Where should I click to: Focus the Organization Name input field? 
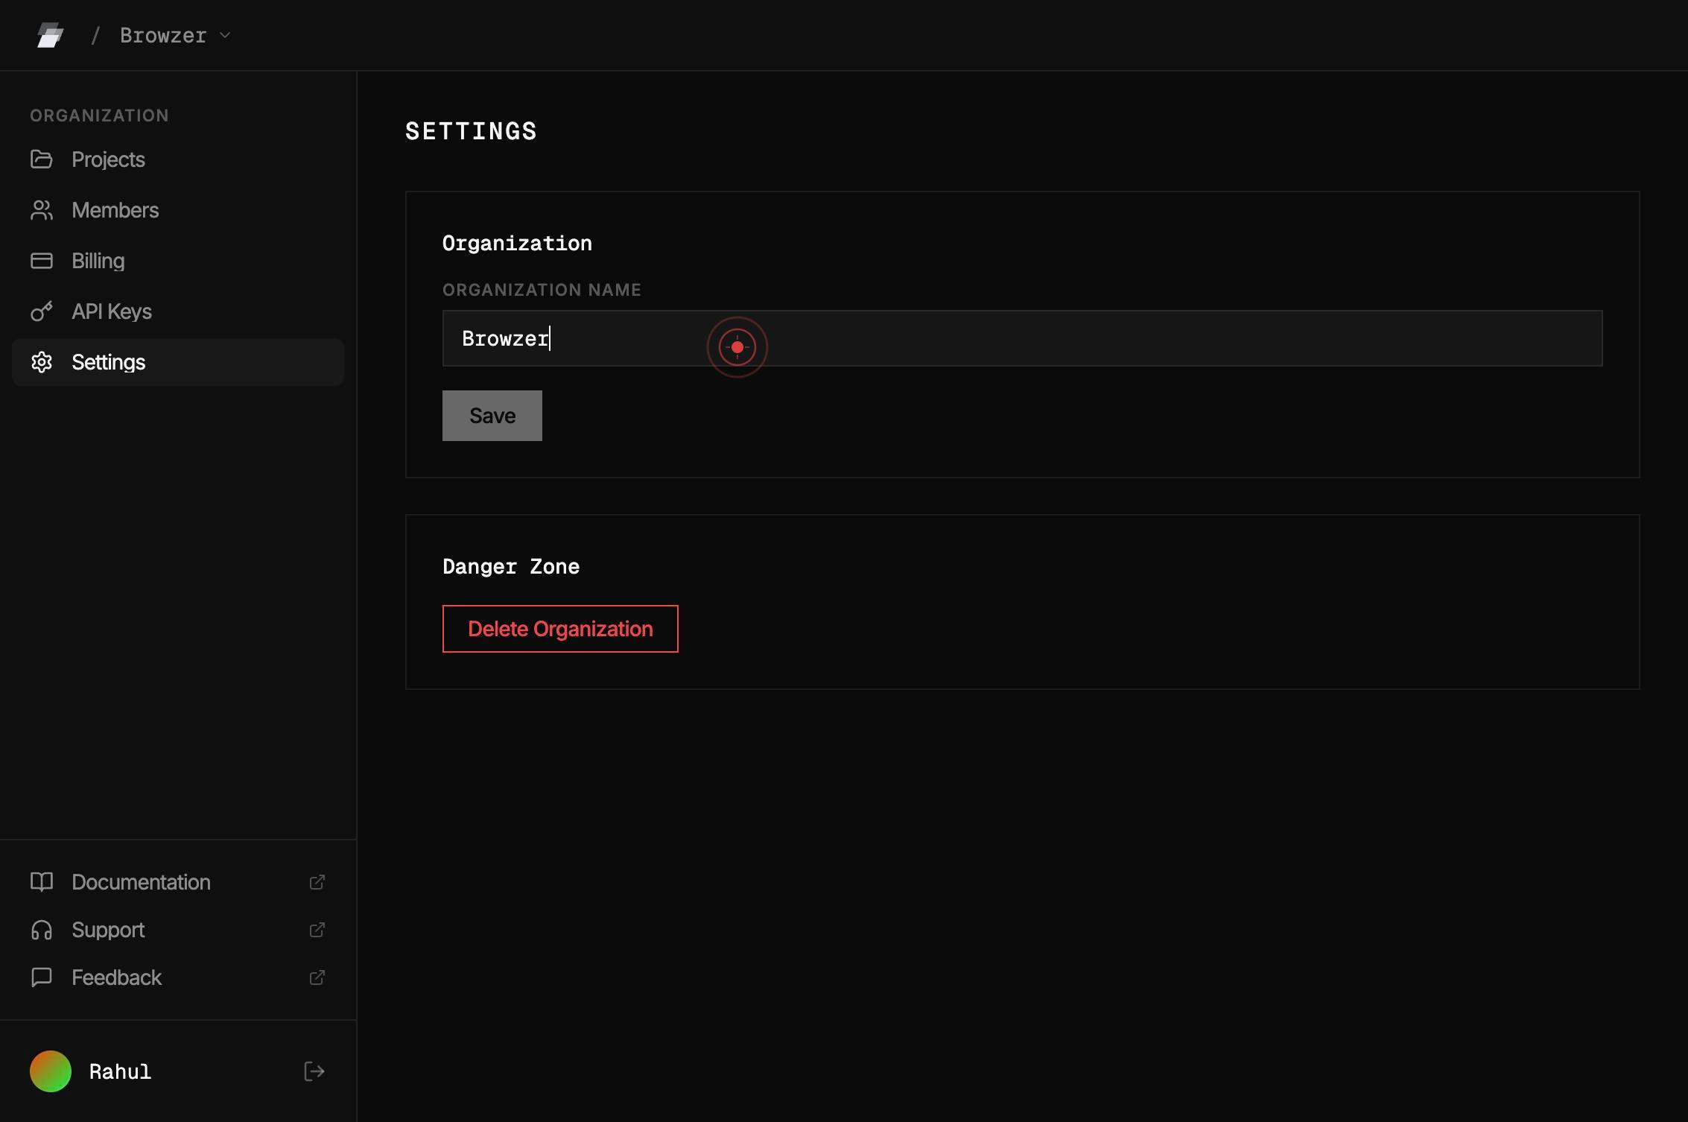click(1022, 338)
